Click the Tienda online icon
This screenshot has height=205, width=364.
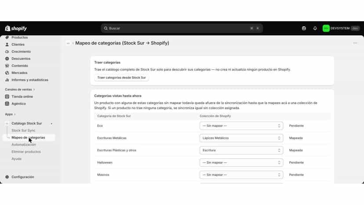7,96
